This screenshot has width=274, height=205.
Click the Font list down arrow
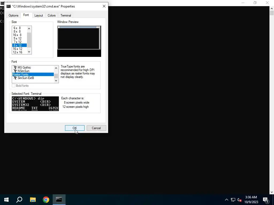(x=56, y=80)
